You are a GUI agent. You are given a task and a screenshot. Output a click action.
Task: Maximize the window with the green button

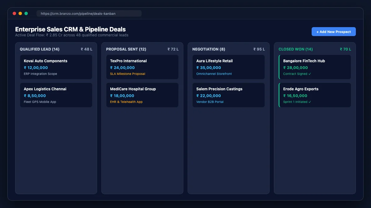coord(26,14)
